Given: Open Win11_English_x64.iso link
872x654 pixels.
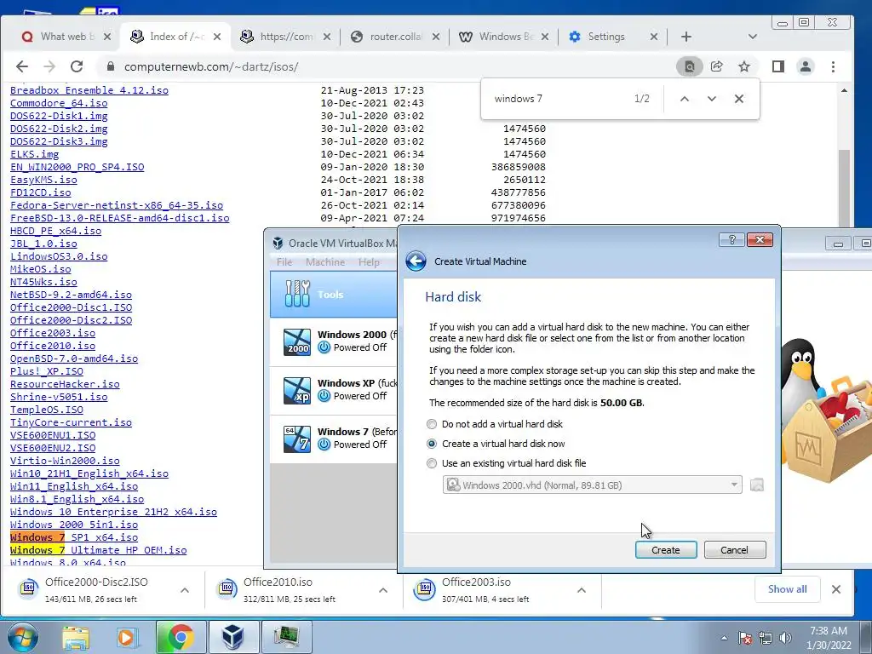Looking at the screenshot, I should click(74, 486).
